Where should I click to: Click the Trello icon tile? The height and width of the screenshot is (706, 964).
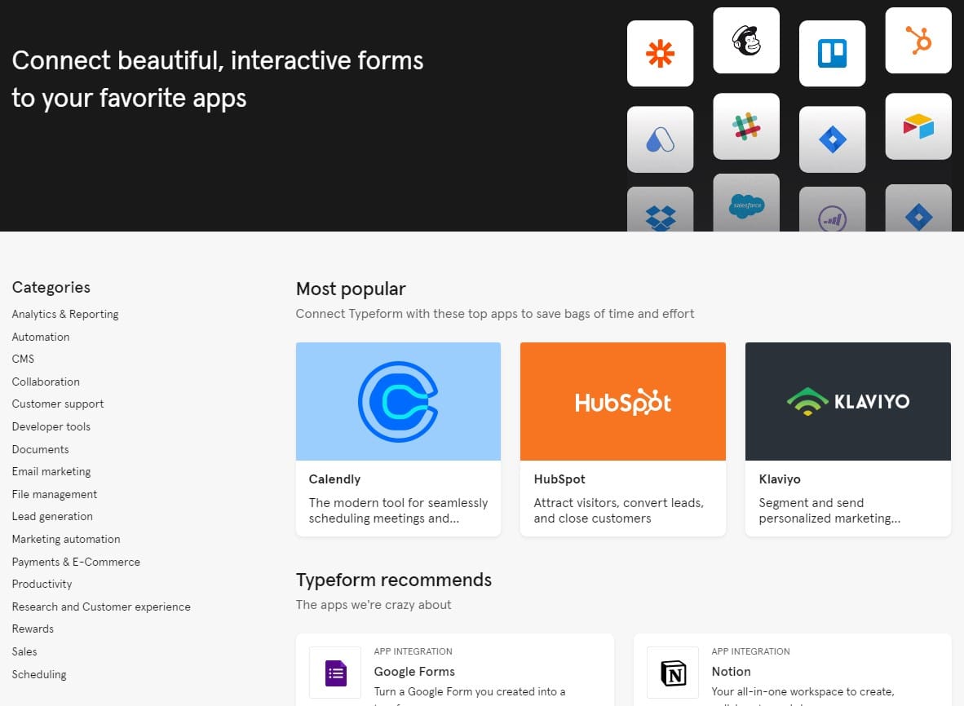[832, 54]
